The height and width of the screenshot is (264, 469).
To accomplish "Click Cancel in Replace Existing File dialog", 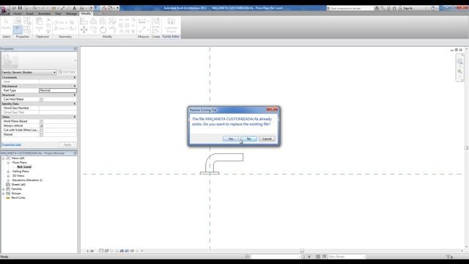I will point(267,139).
